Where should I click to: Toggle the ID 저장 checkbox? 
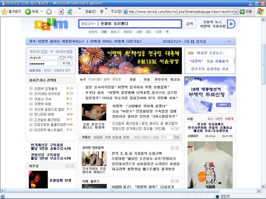pos(62,58)
